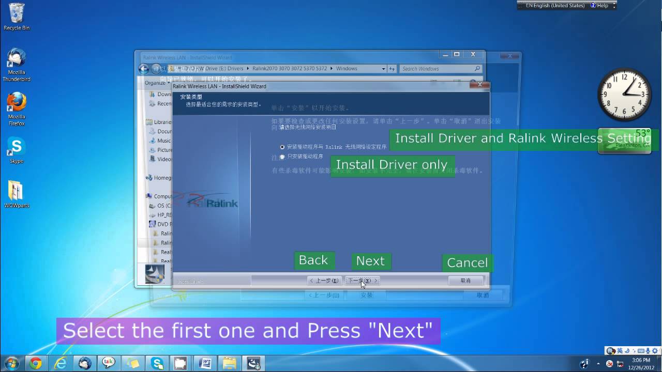Viewport: 662px width, 372px height.
Task: Open the WOWparts desktop folder
Action: coord(17,194)
